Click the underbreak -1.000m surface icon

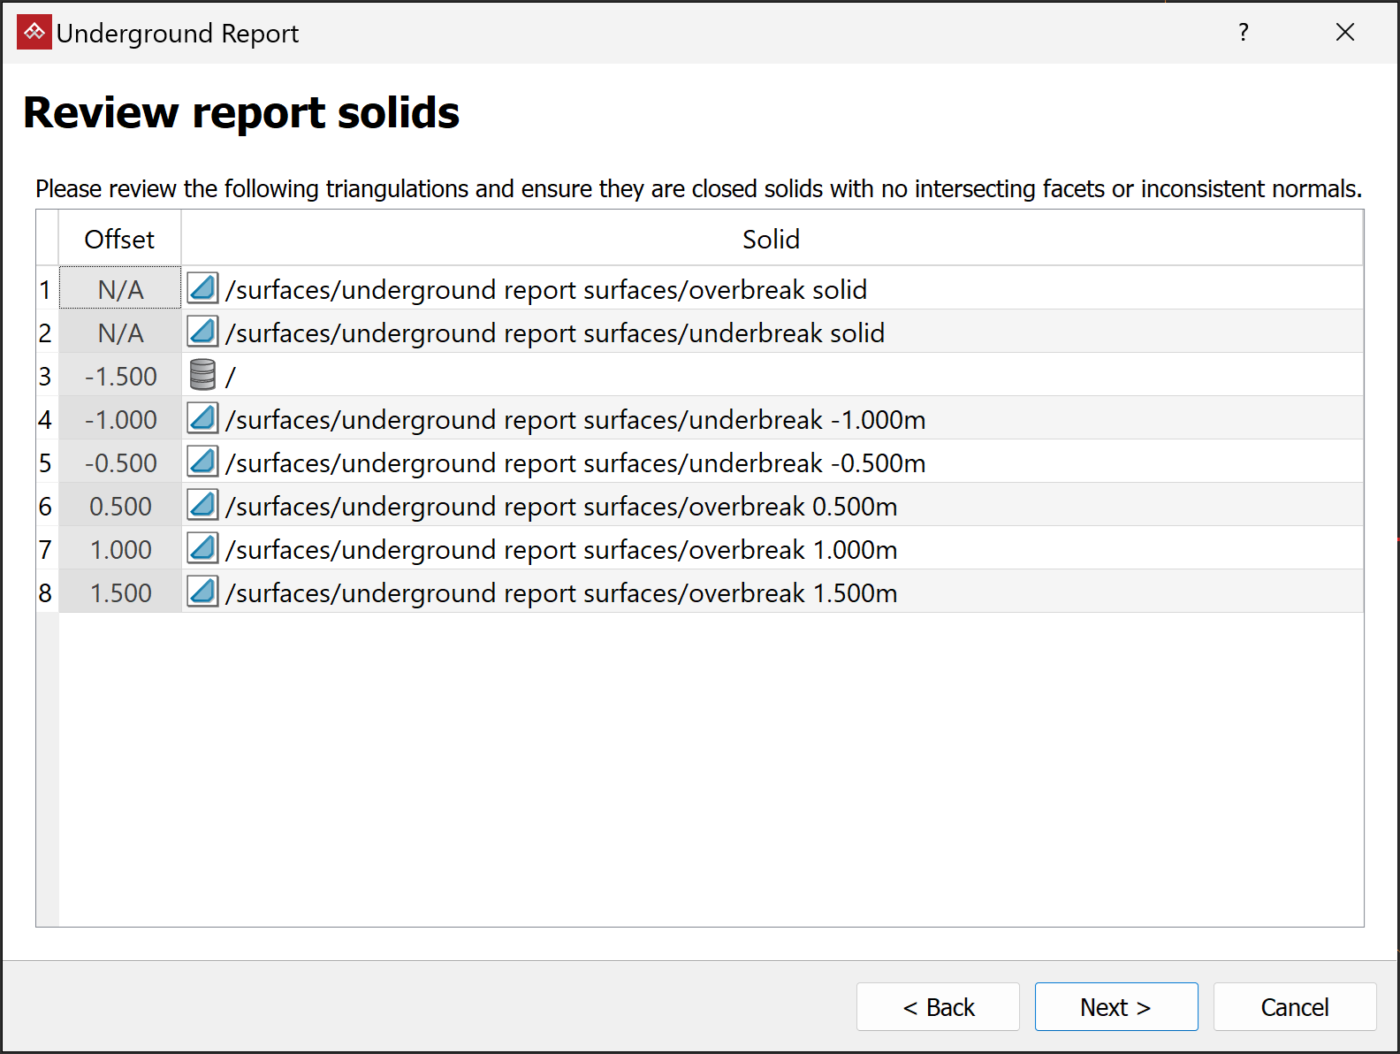(x=202, y=418)
